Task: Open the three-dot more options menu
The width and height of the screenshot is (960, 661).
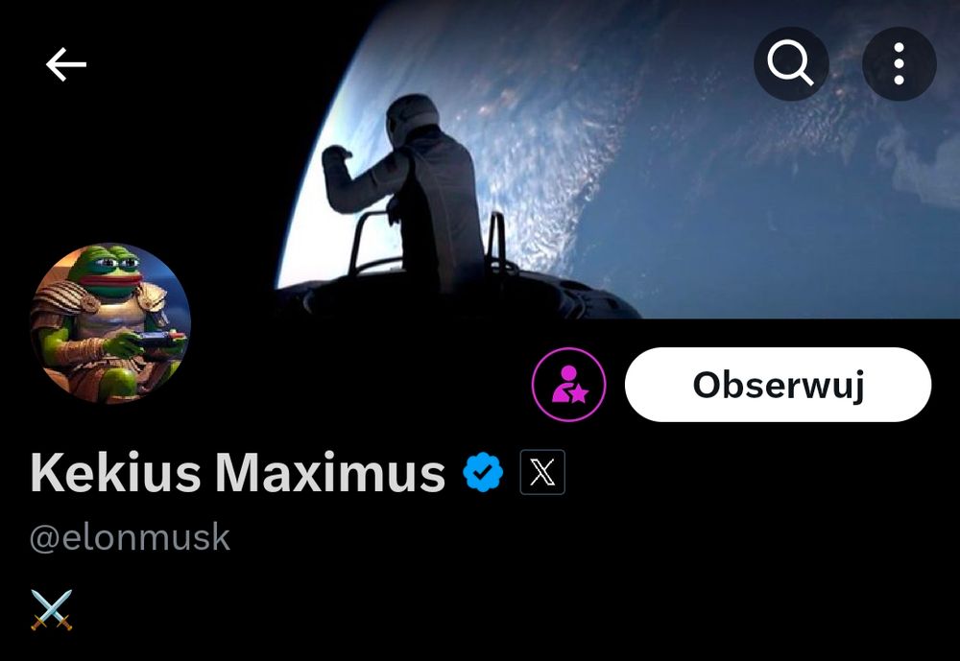Action: click(899, 63)
